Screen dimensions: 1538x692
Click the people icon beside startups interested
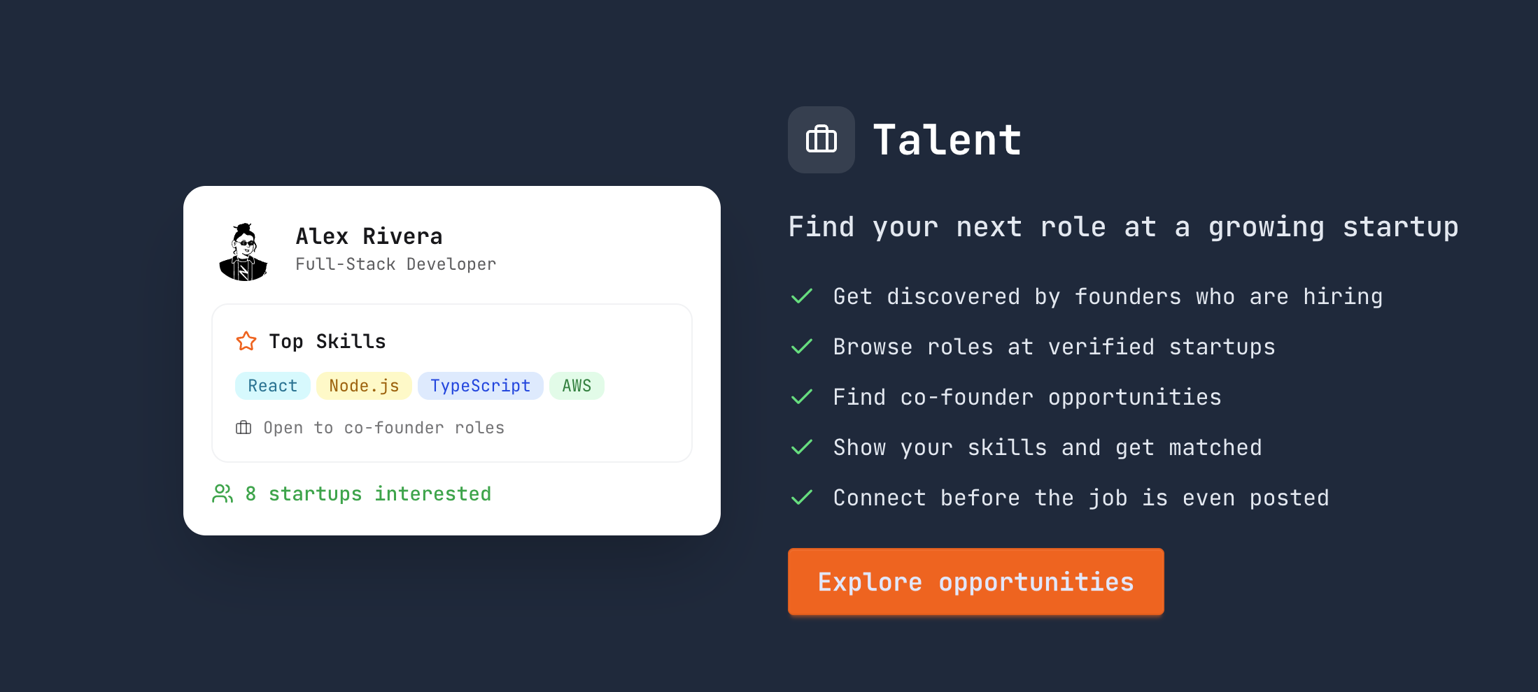click(222, 493)
